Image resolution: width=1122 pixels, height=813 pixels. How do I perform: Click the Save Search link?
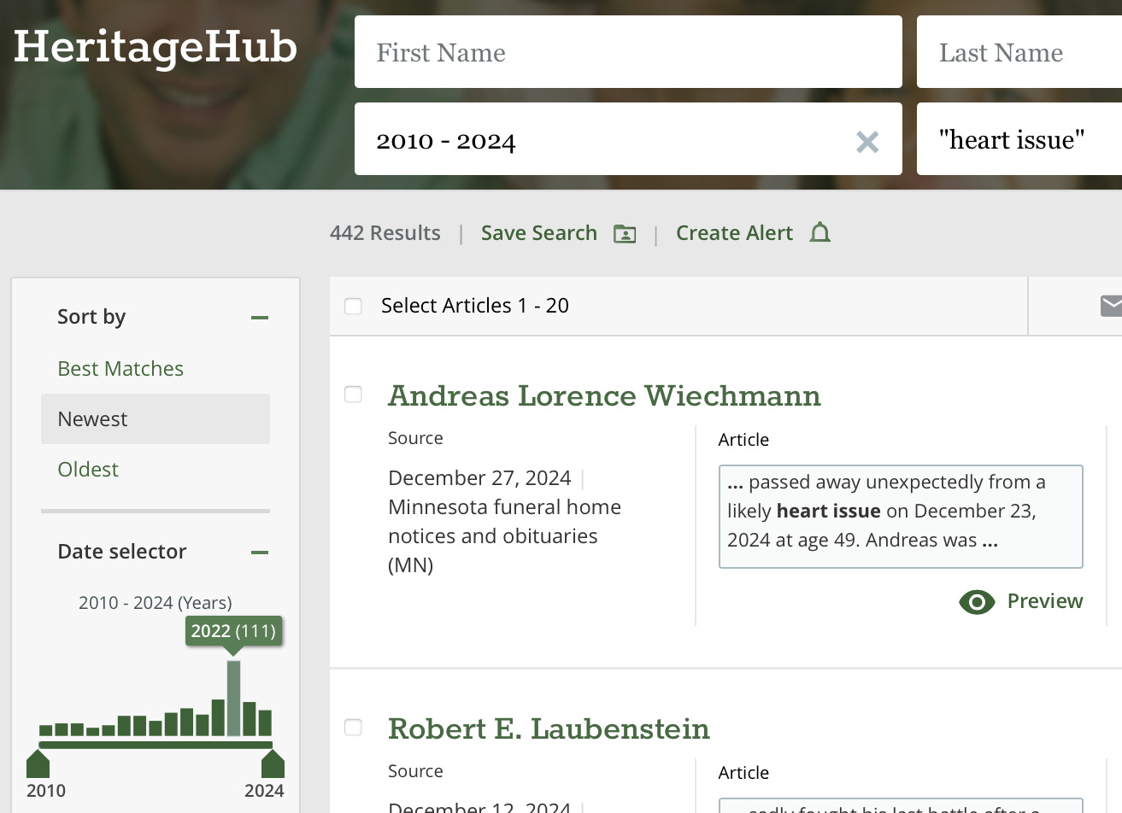pos(539,233)
